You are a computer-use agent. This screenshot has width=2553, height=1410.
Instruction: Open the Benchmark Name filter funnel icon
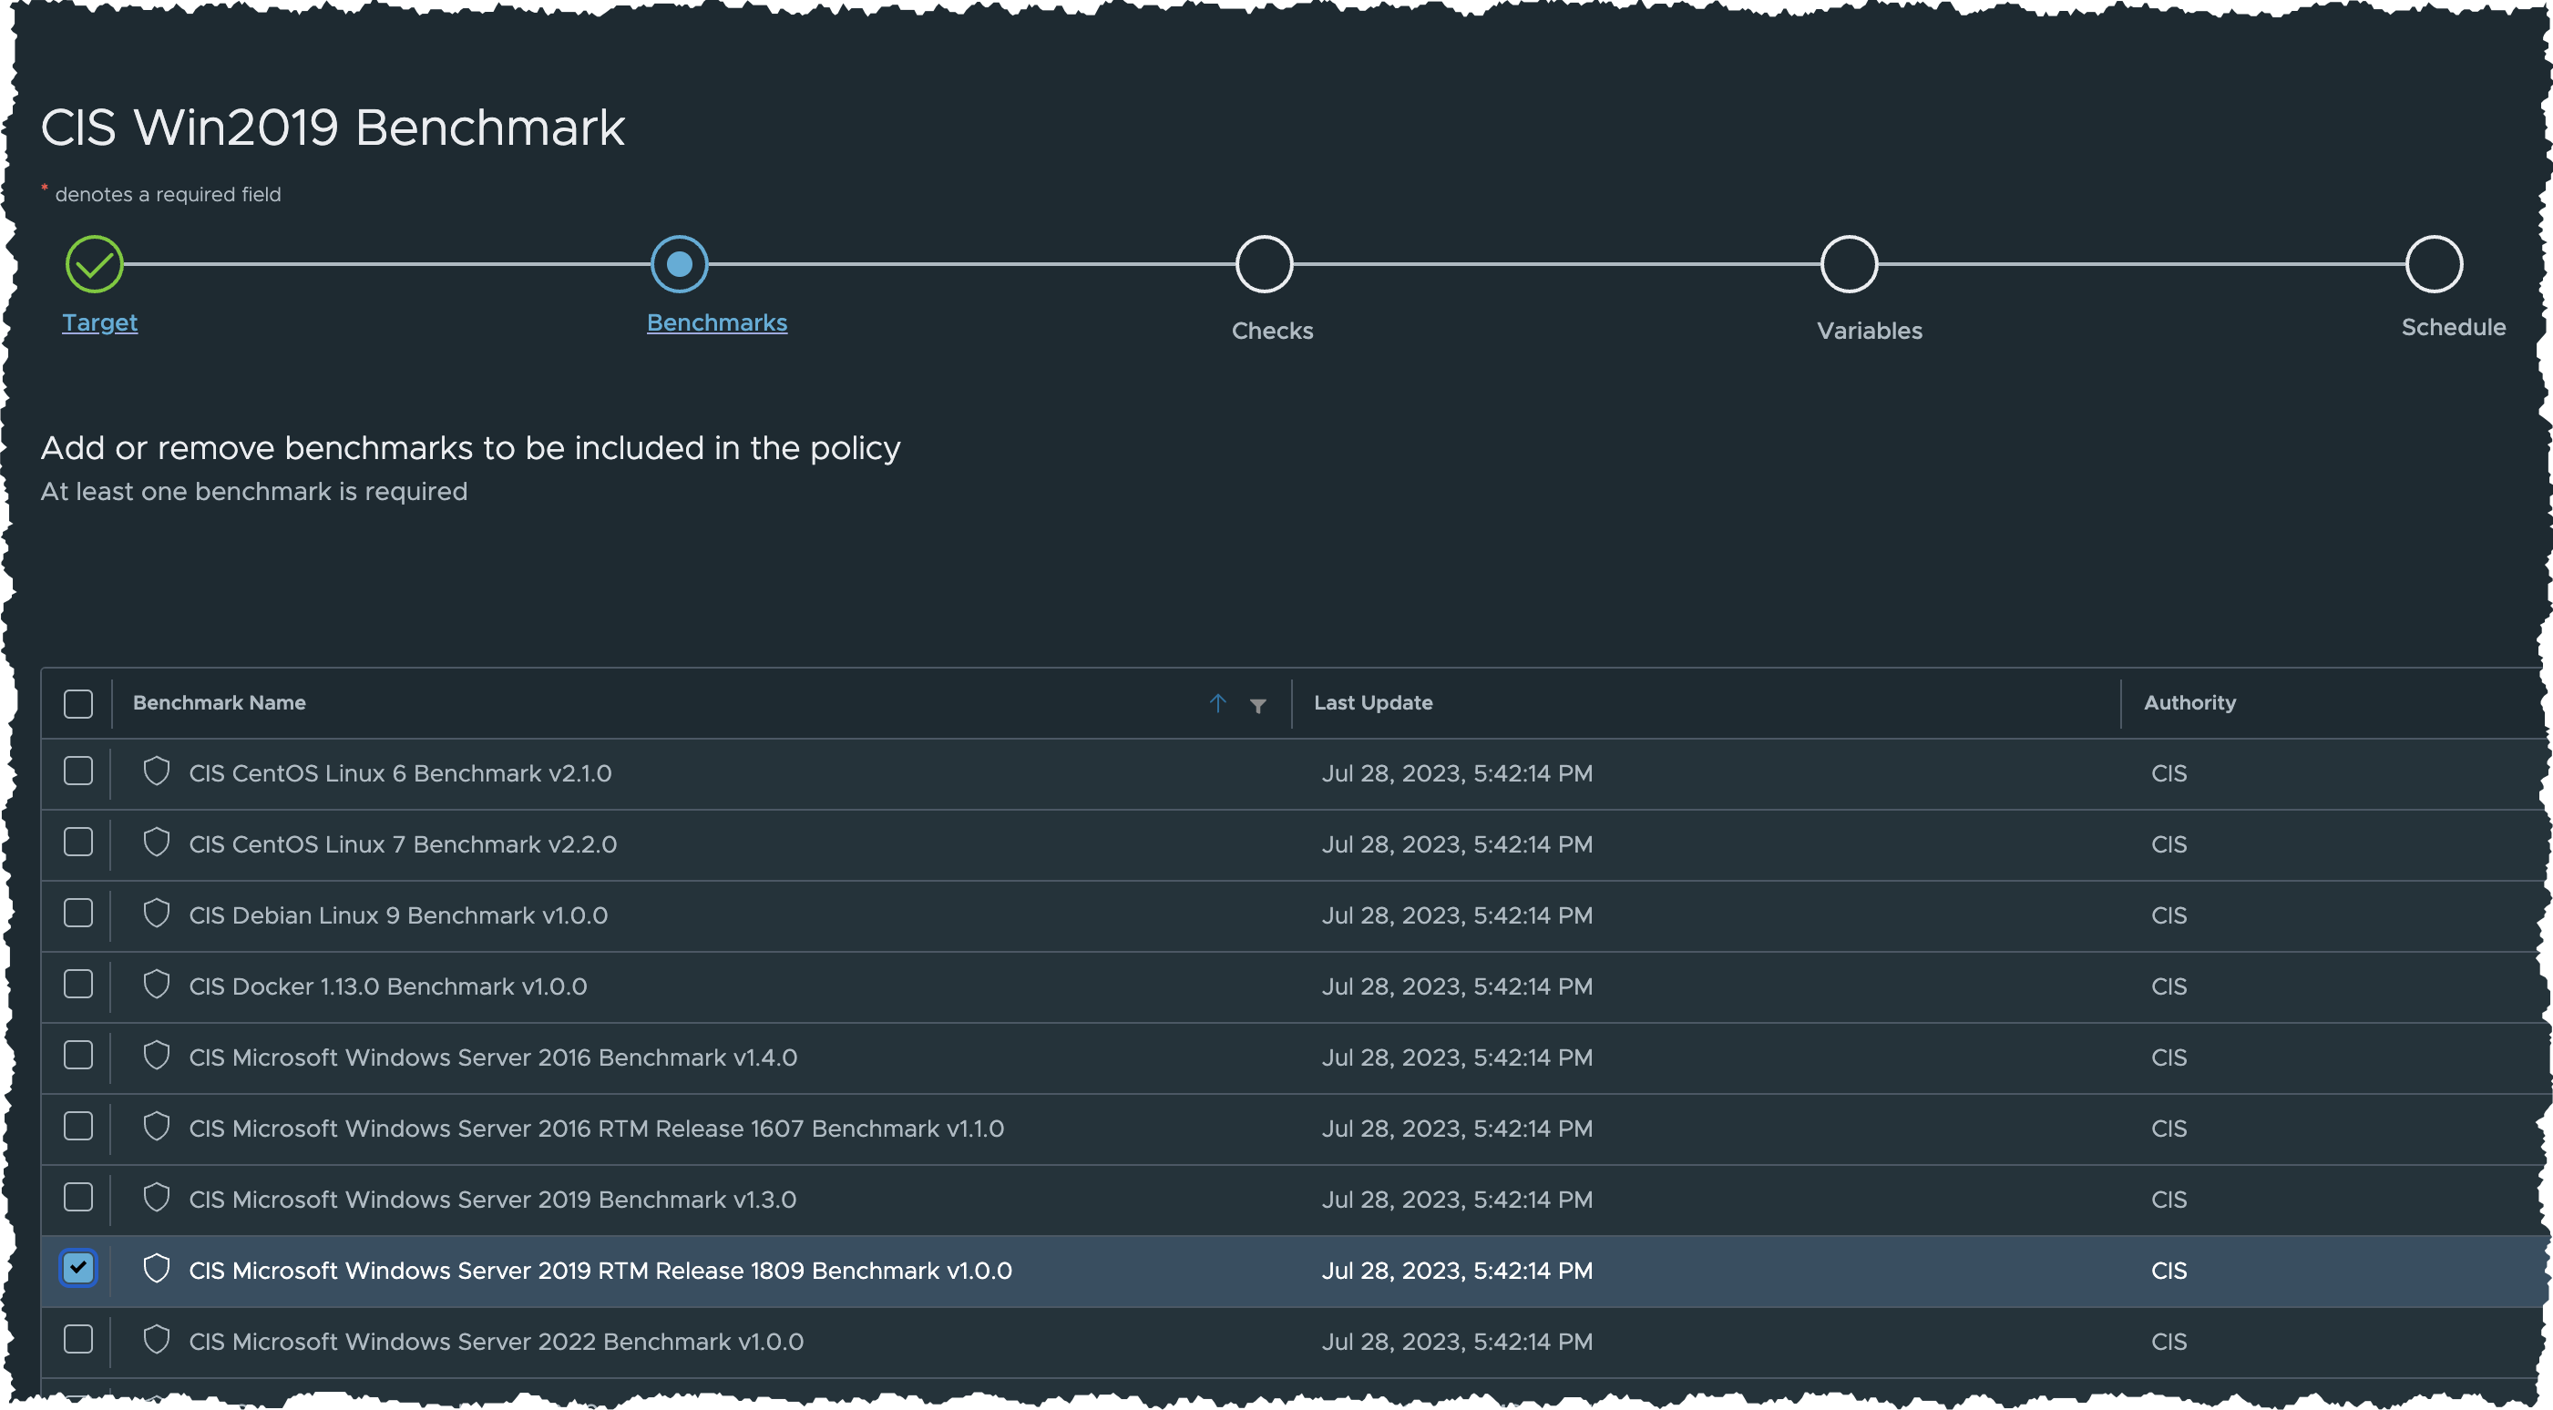pos(1257,706)
